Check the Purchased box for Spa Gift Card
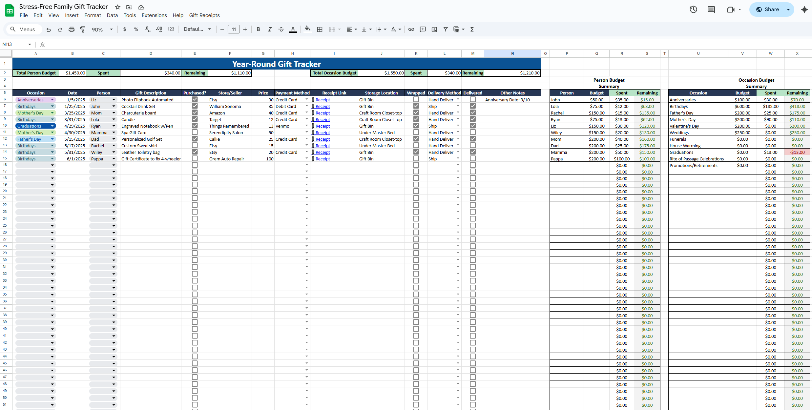Screen dimensions: 812x410 195,132
